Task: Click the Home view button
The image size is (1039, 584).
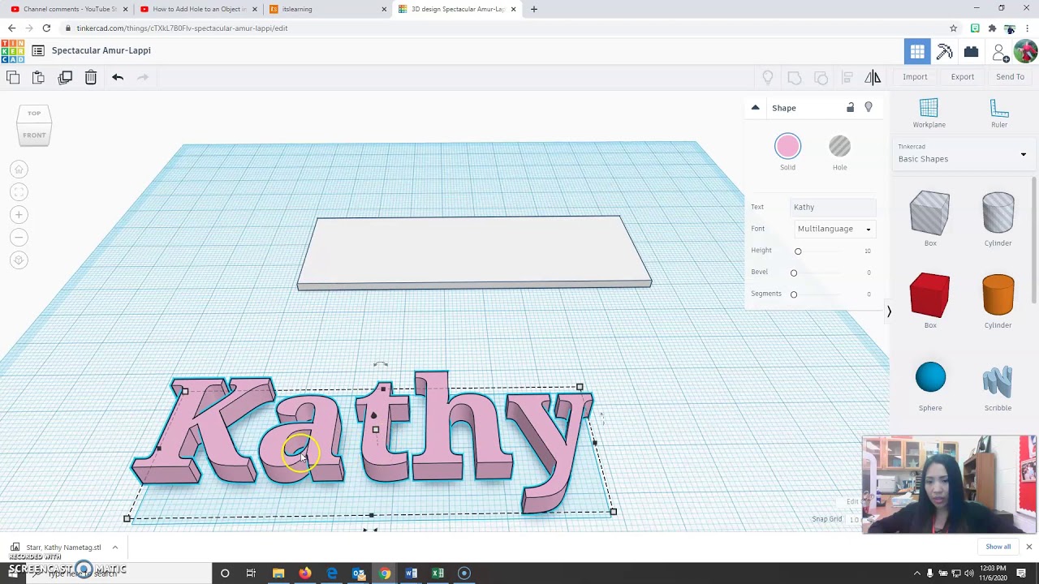Action: point(19,170)
